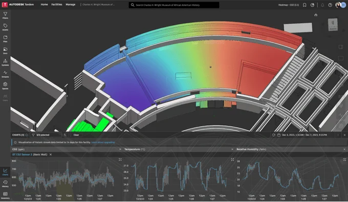Click the date range Dec 3 - Dec 7
This screenshot has height=202, width=348.
304,135
